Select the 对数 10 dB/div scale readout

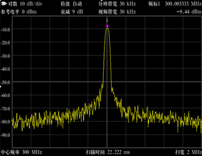25,4
